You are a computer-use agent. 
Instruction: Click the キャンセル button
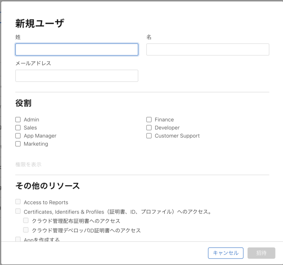point(226,253)
